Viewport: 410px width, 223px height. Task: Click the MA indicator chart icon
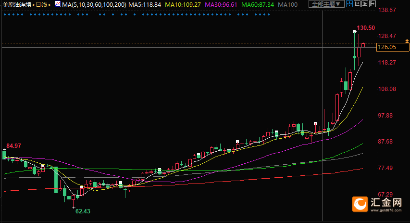[x=58, y=4]
